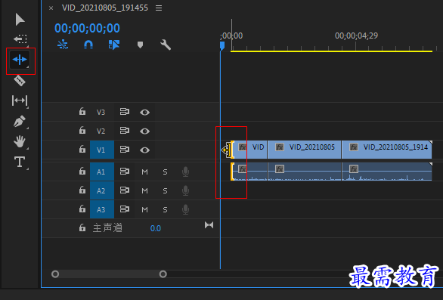The height and width of the screenshot is (300, 443).
Task: Toggle lock on master track 主声道
Action: pos(82,227)
